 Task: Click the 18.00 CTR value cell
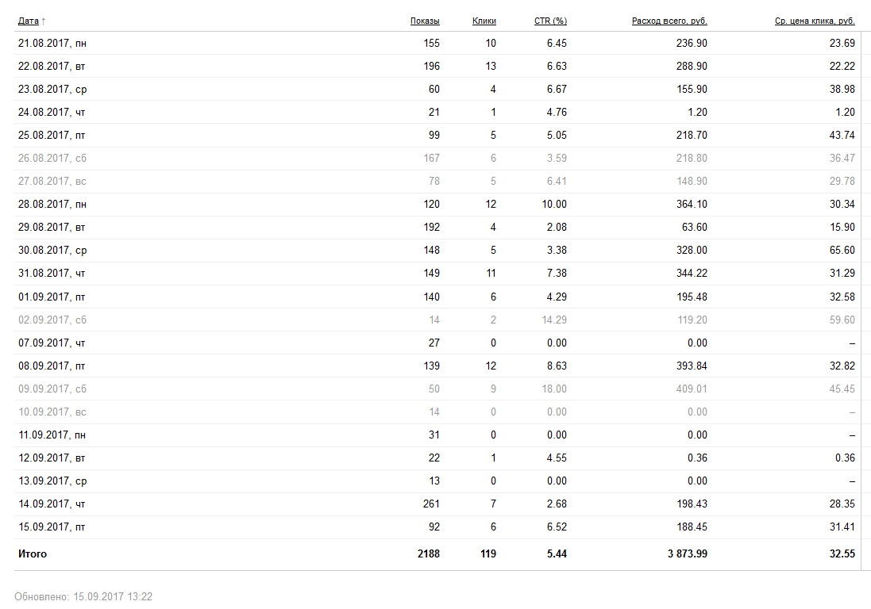[x=554, y=389]
